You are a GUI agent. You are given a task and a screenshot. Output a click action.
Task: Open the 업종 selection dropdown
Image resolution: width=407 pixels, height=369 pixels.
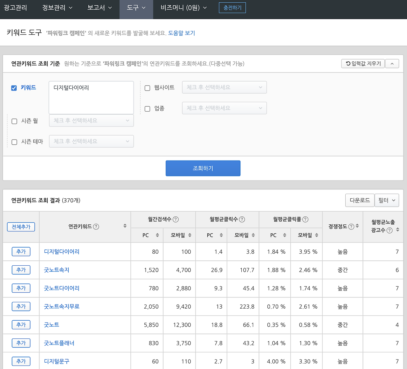224,108
